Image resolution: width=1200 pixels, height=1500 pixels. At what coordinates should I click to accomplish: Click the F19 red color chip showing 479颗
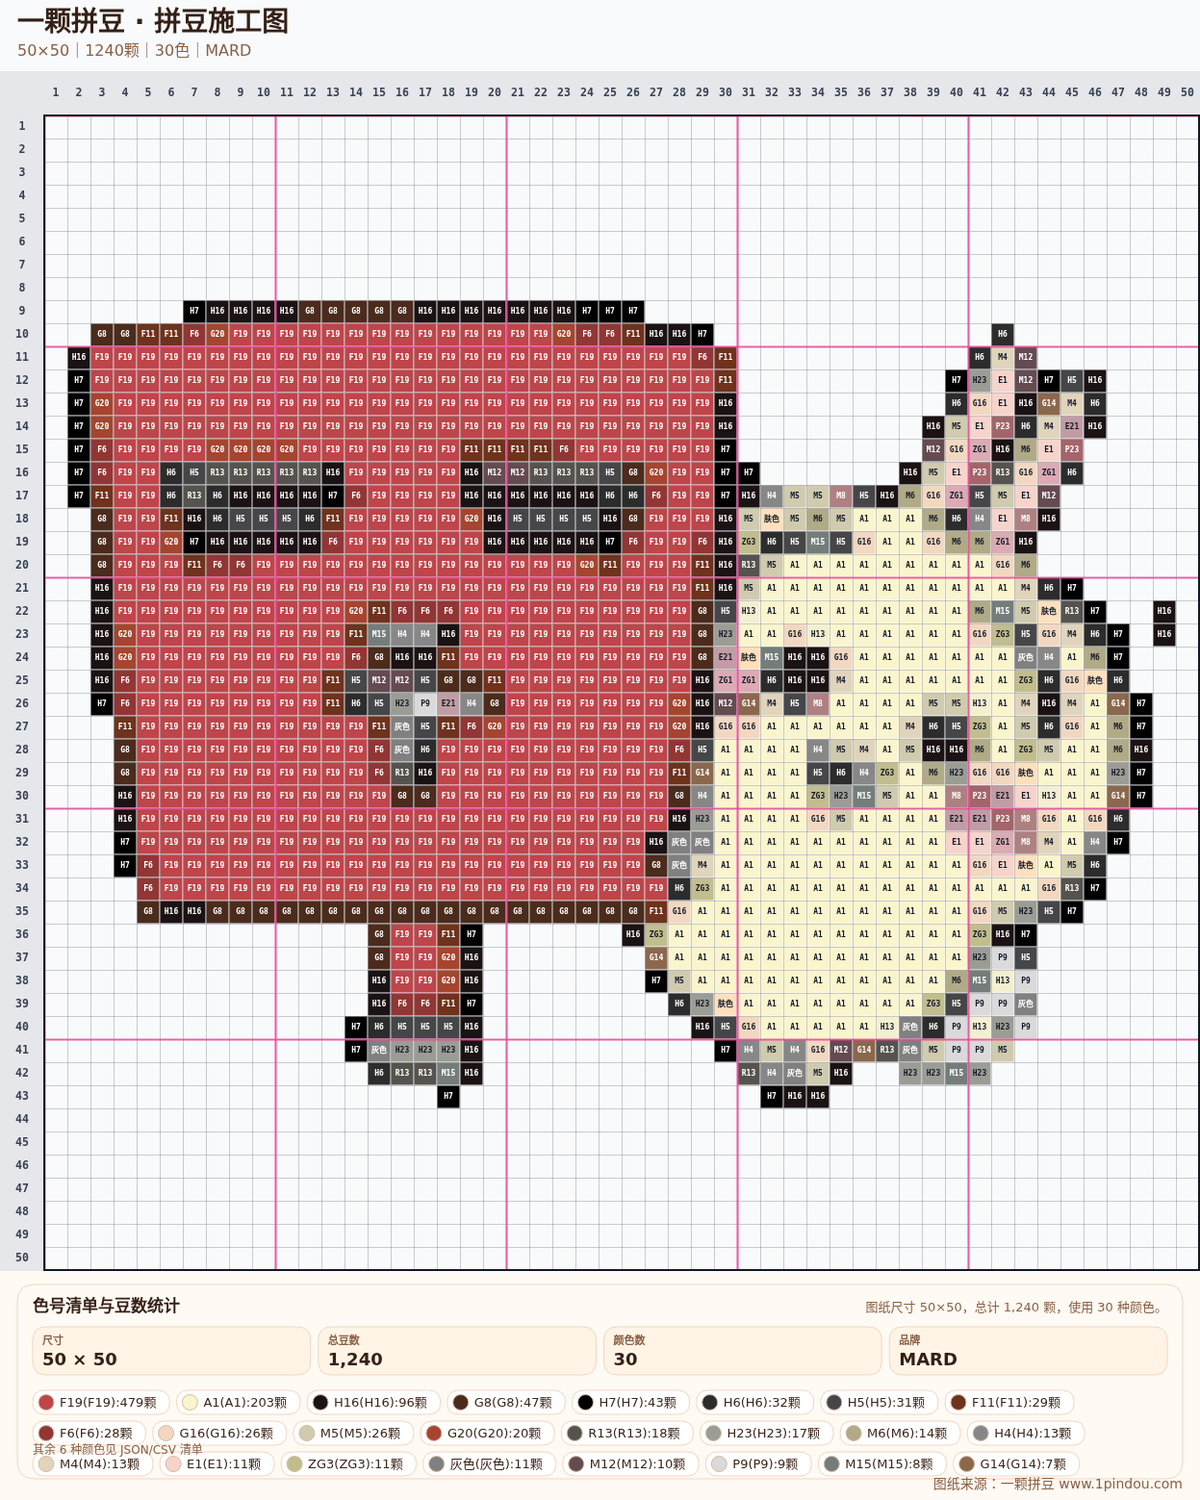click(x=101, y=1403)
